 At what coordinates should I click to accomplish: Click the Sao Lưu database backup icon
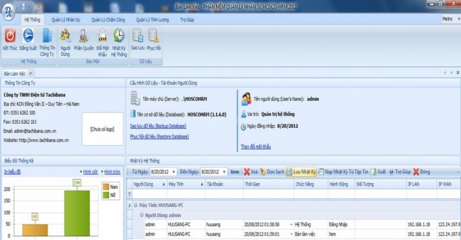(x=137, y=35)
